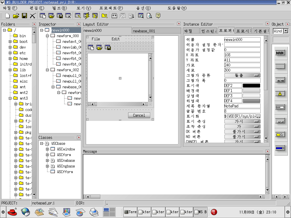Click the new window icon in layout toolbar
This screenshot has height=218, width=291.
click(91, 47)
